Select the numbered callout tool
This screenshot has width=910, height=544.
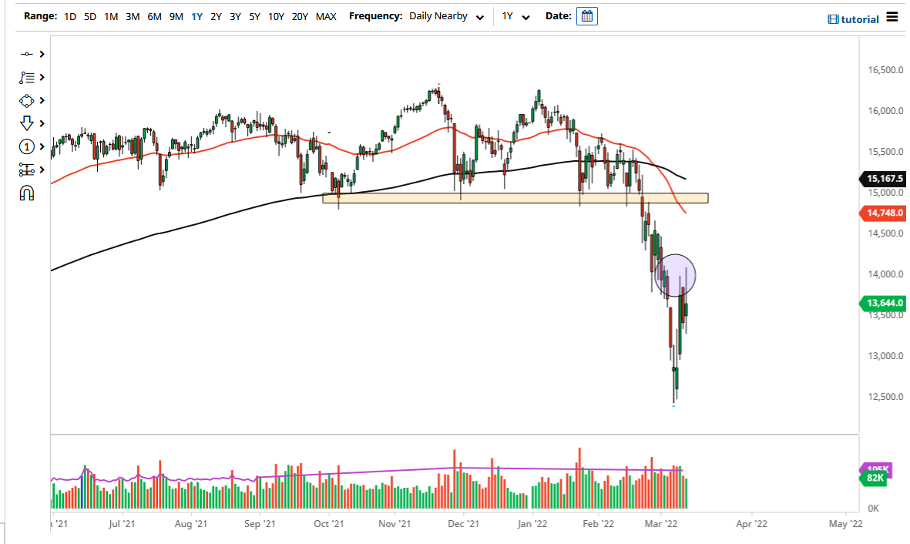(x=25, y=146)
